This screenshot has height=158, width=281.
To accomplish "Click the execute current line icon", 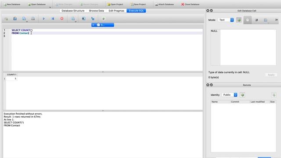I will point(53,18).
